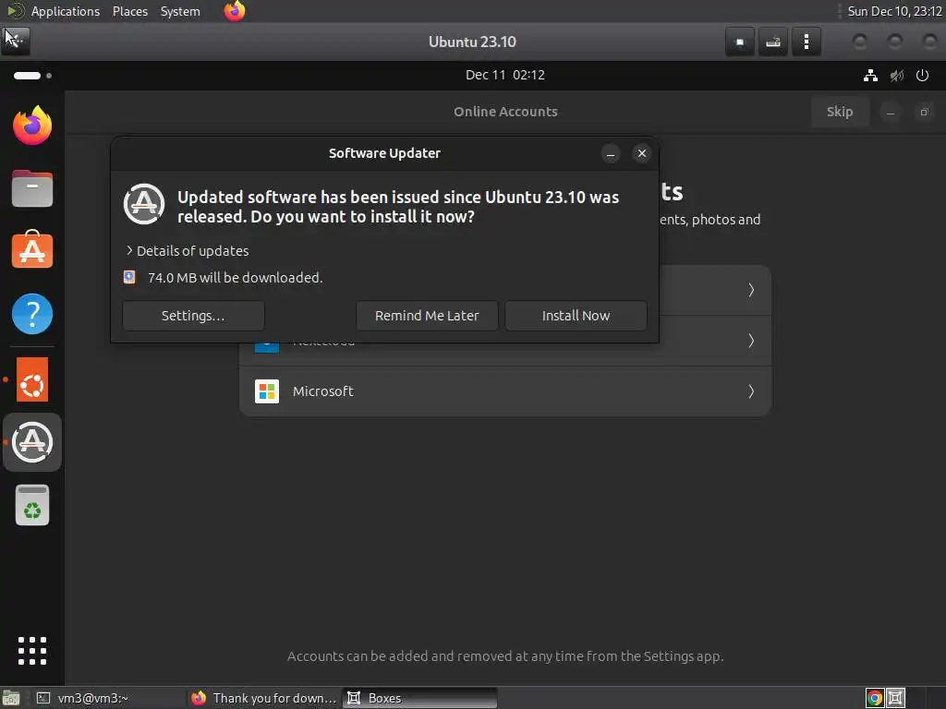Minimize the Software Updater dialog
The width and height of the screenshot is (946, 709).
(x=611, y=154)
